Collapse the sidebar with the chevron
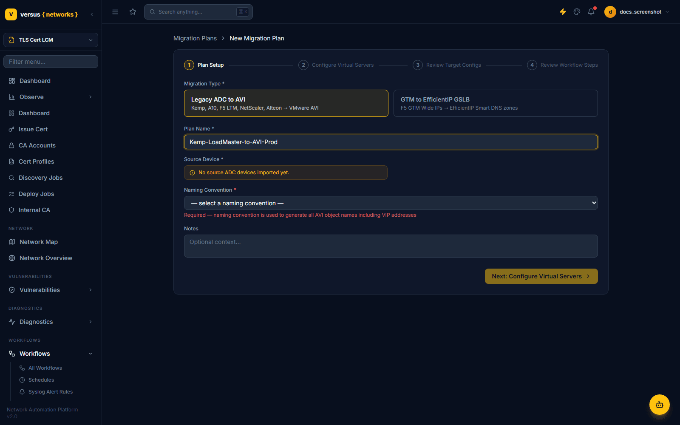 (x=92, y=14)
